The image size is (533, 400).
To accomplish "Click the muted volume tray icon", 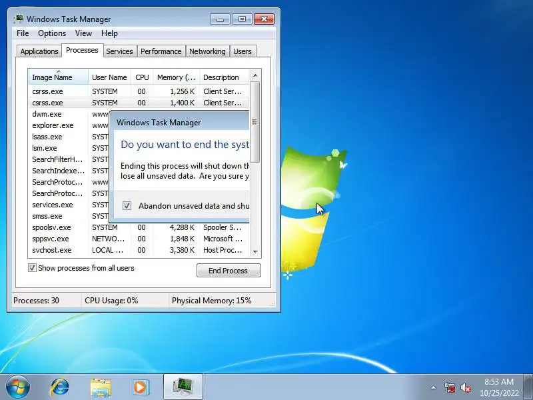I will [466, 387].
